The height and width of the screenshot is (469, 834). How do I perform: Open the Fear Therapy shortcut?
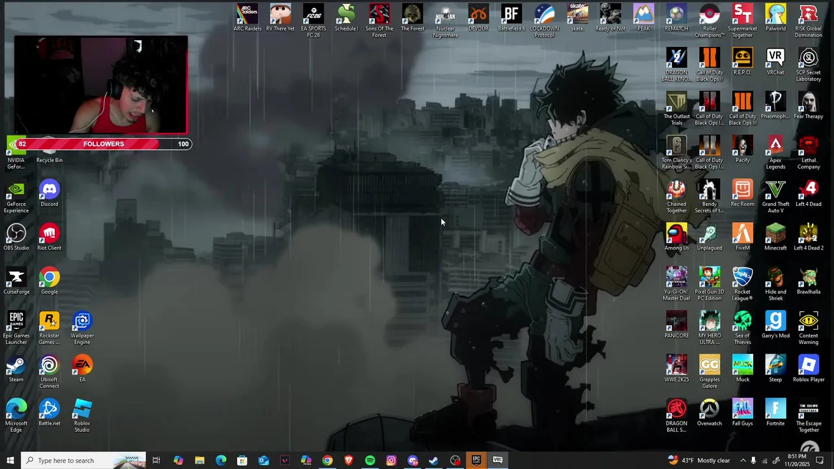click(x=809, y=106)
